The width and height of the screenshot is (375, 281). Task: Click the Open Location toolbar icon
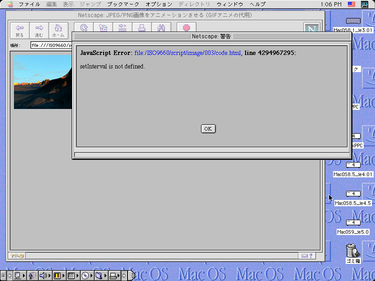click(x=123, y=27)
